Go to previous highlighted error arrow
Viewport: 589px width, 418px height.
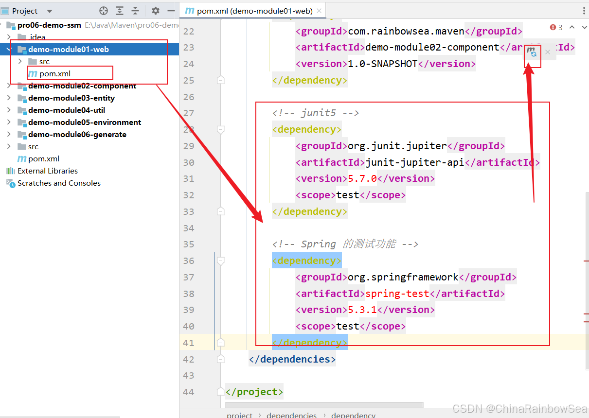click(x=572, y=27)
